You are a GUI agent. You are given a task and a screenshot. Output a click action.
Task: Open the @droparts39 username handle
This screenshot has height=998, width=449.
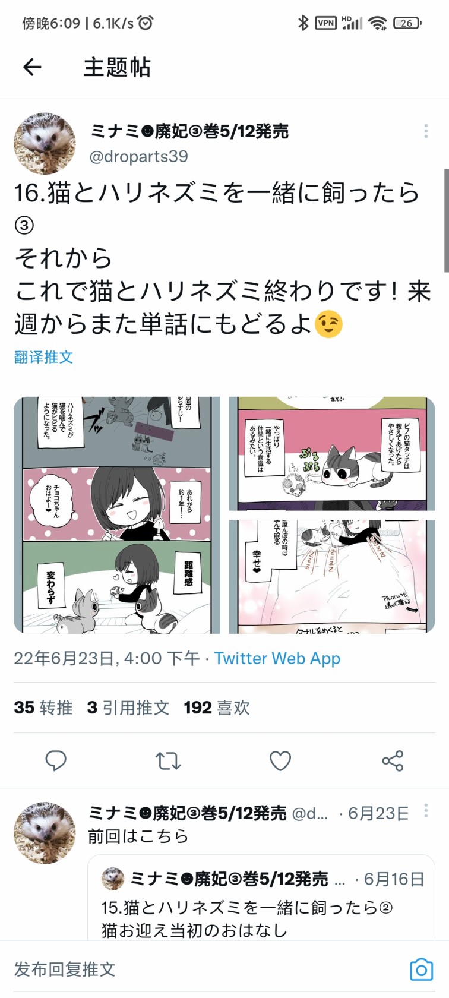(138, 156)
